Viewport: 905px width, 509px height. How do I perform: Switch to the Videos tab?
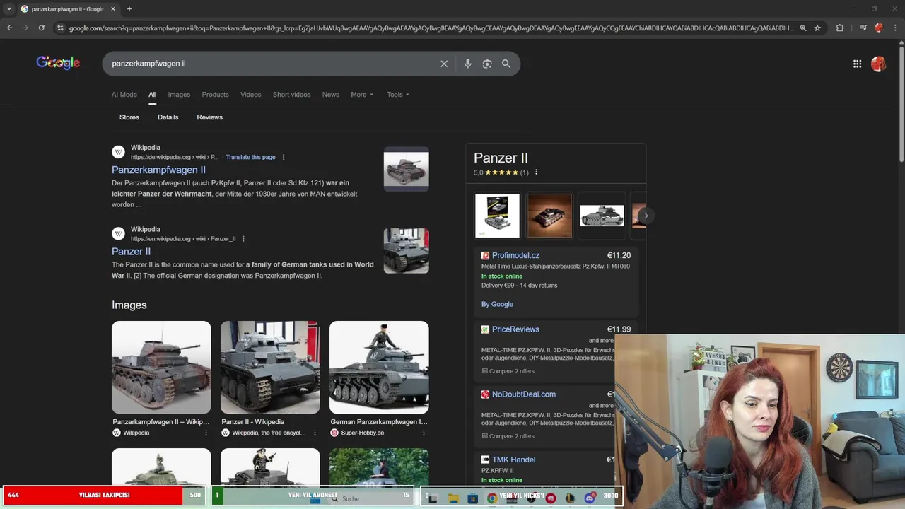pyautogui.click(x=250, y=95)
